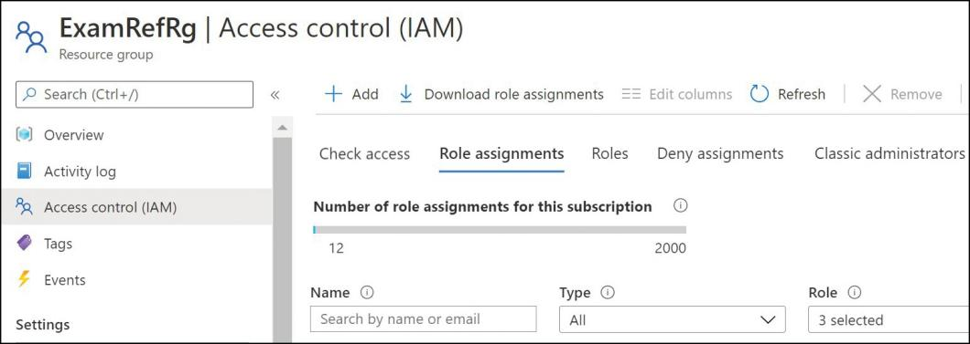Click the Access control people icon in sidebar
970x344 pixels.
click(x=24, y=206)
